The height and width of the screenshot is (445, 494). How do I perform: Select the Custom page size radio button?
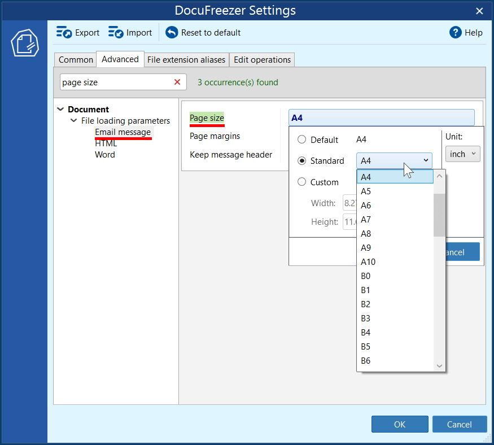tap(301, 182)
